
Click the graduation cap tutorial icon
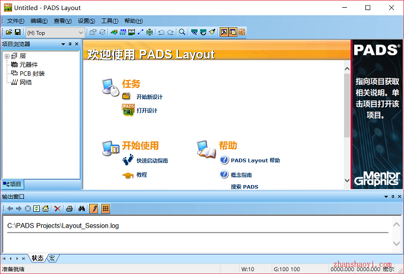click(x=128, y=175)
